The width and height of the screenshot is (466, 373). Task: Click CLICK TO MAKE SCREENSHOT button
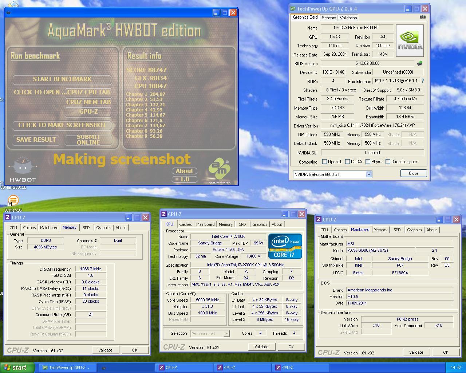click(x=62, y=125)
